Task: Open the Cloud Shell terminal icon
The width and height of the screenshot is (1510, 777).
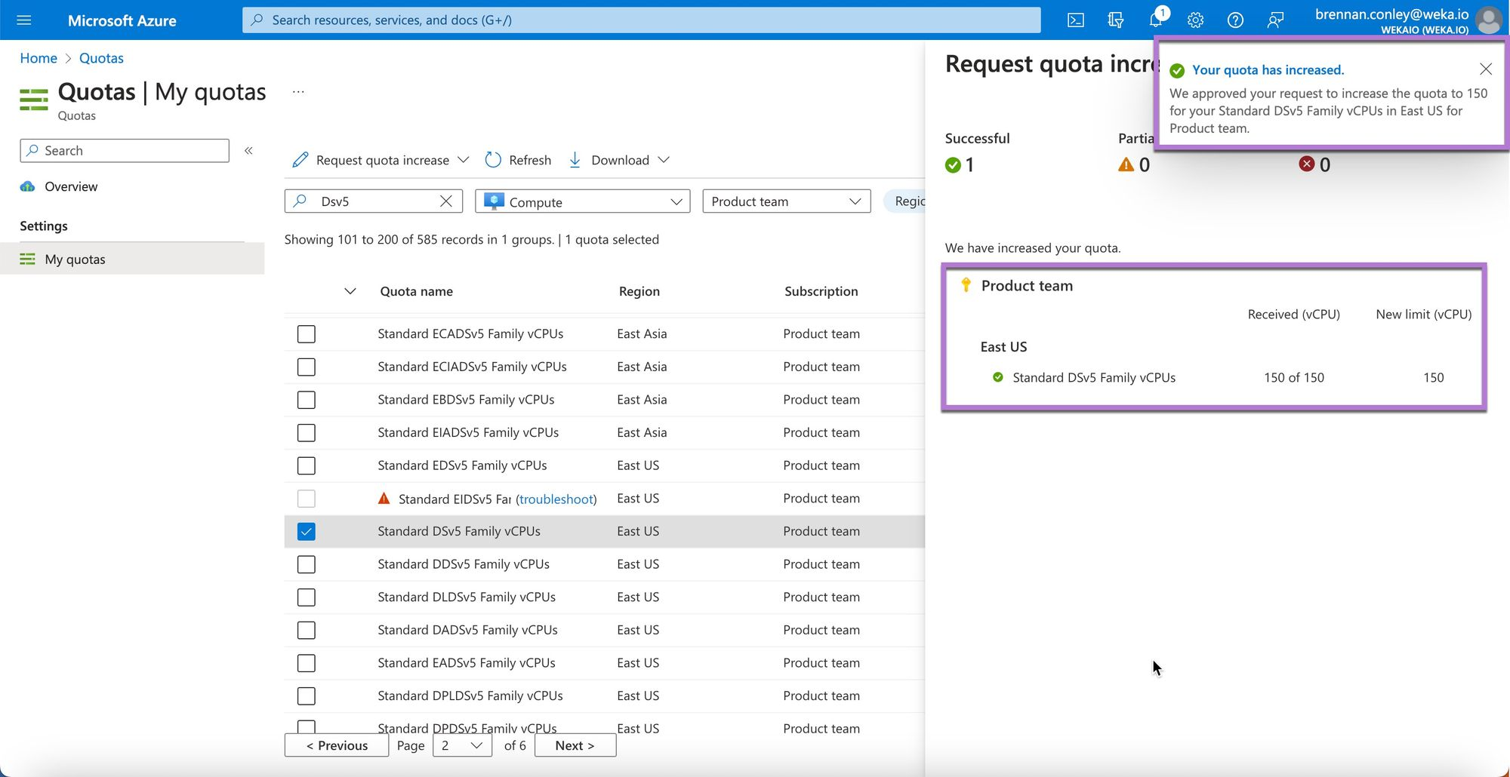Action: pos(1075,20)
